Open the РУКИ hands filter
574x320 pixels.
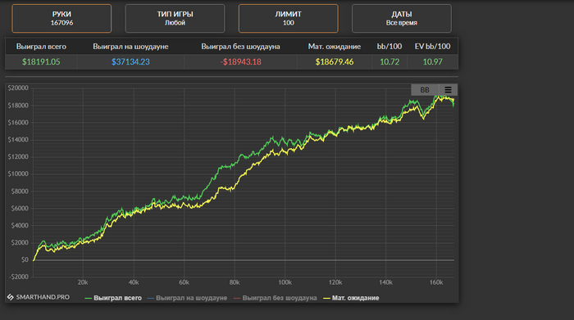(61, 18)
